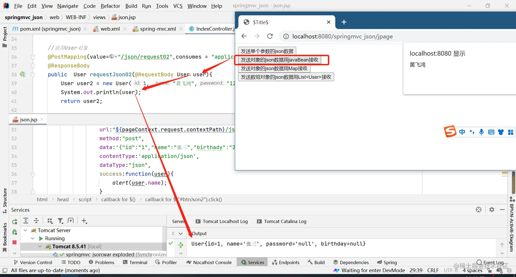Click the browser address bar URL
This screenshot has width=516, height=277.
click(x=343, y=37)
